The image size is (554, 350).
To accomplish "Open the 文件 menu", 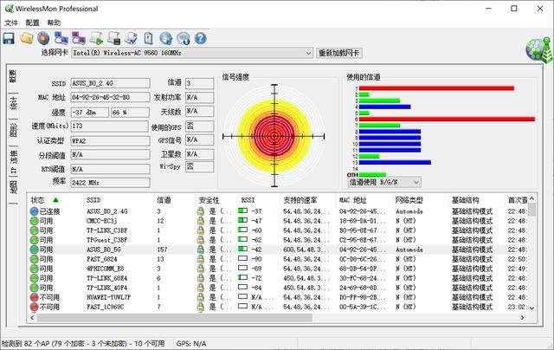I will 10,22.
